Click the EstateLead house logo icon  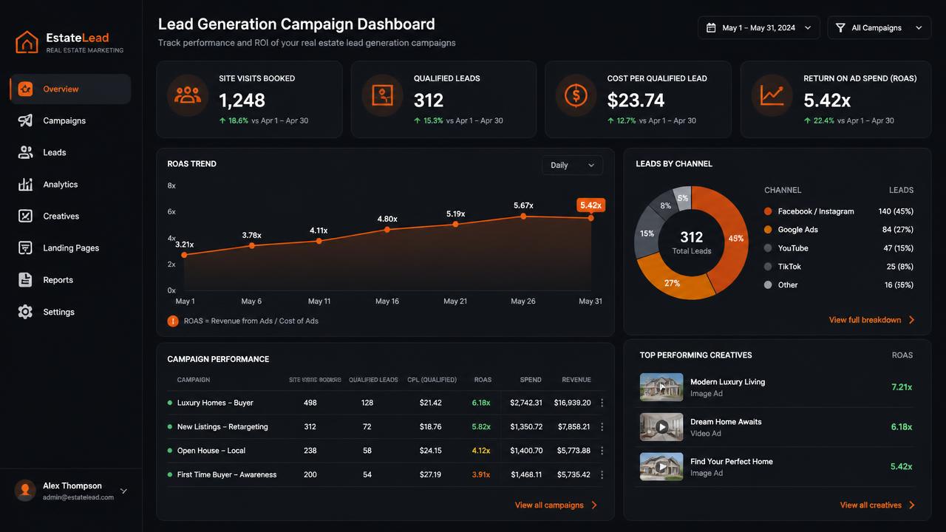point(27,42)
